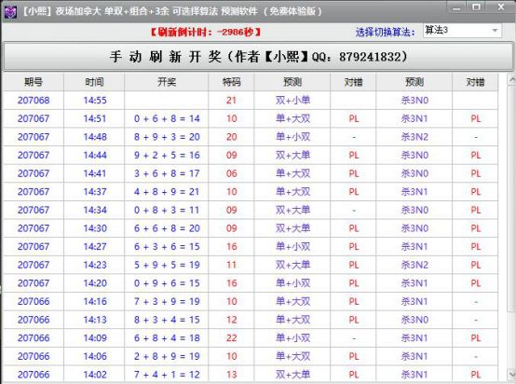Open the 算法3 algorithm dropdown
The width and height of the screenshot is (516, 384).
[x=462, y=31]
